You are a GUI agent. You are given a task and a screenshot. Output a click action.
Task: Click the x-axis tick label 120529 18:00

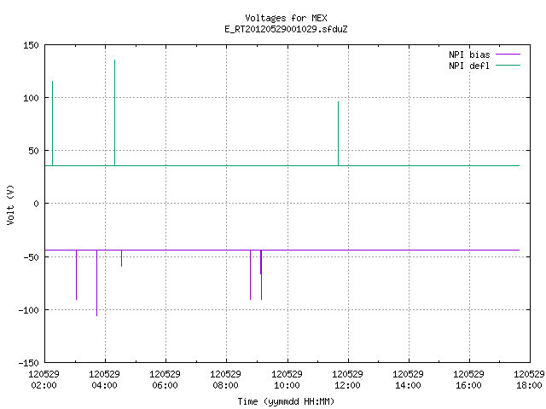pyautogui.click(x=529, y=380)
